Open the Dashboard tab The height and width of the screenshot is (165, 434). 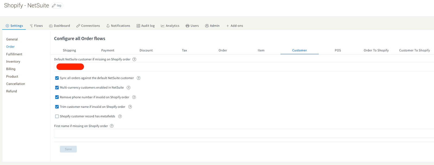click(59, 26)
